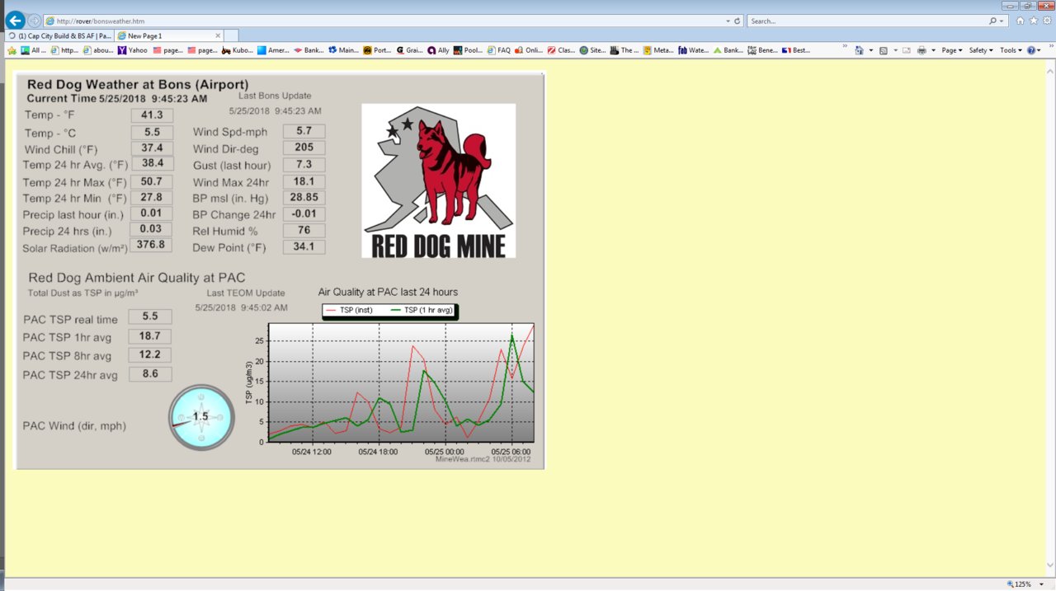Click the Wind Spd-mph value 5.7

(x=304, y=131)
